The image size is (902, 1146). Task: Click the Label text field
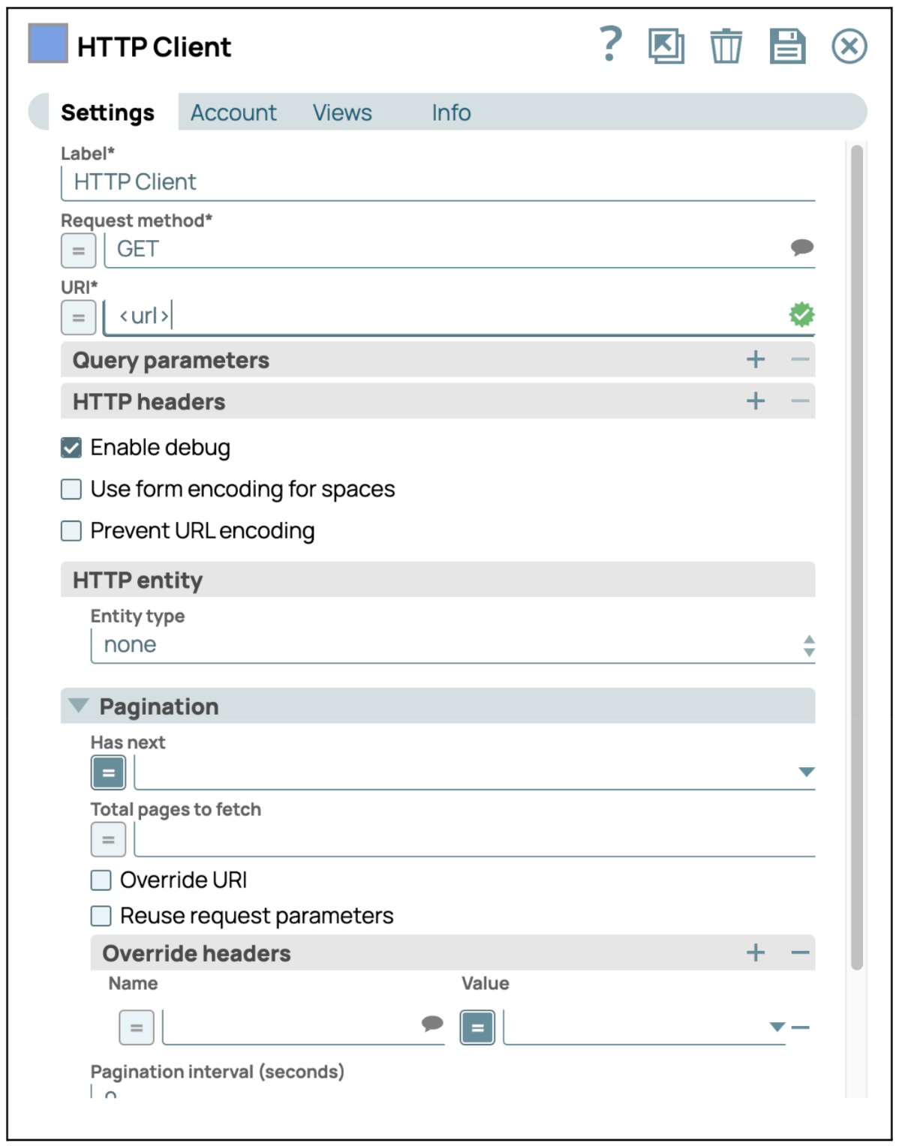pyautogui.click(x=437, y=182)
